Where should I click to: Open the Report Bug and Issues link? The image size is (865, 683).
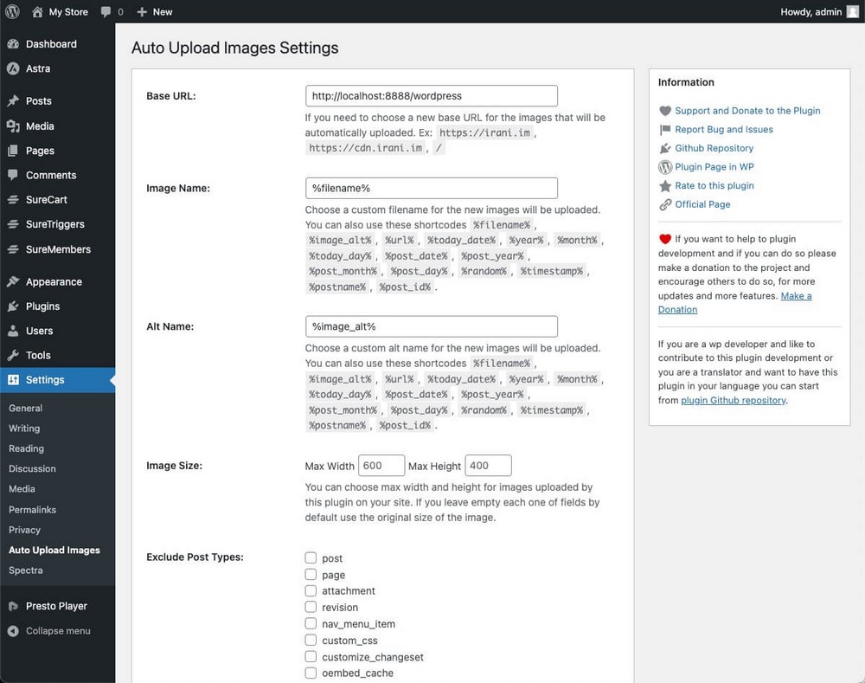point(724,130)
